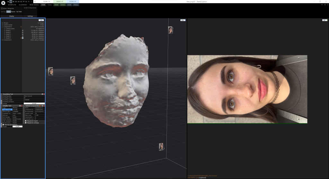Select the SCENE 1D context tab

pyautogui.click(x=47, y=2)
